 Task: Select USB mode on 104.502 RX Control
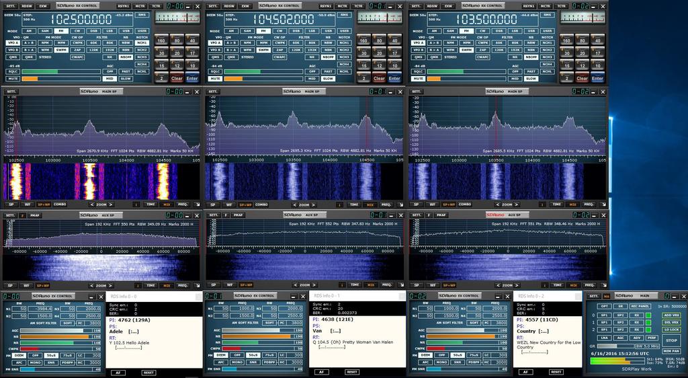coord(328,31)
